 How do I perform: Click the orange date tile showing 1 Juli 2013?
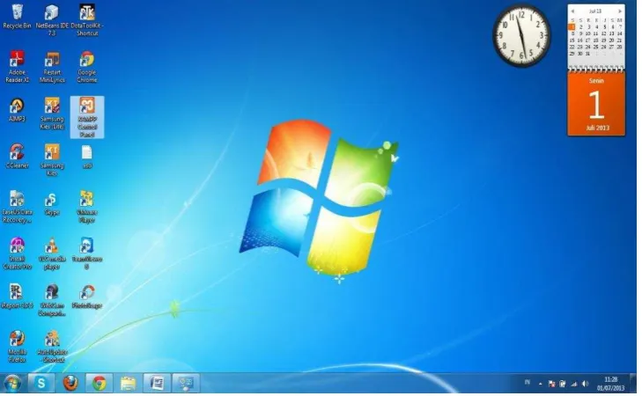point(596,104)
